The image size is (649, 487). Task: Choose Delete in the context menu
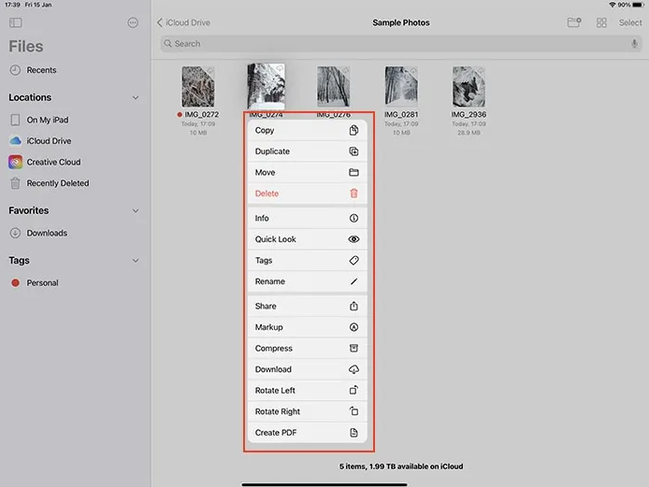click(x=307, y=193)
